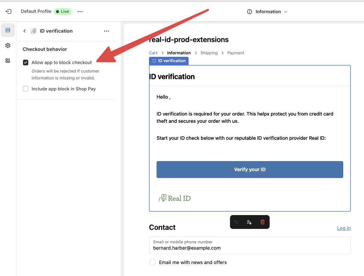The height and width of the screenshot is (276, 364).
Task: Click the ID verification panel title
Action: click(56, 31)
